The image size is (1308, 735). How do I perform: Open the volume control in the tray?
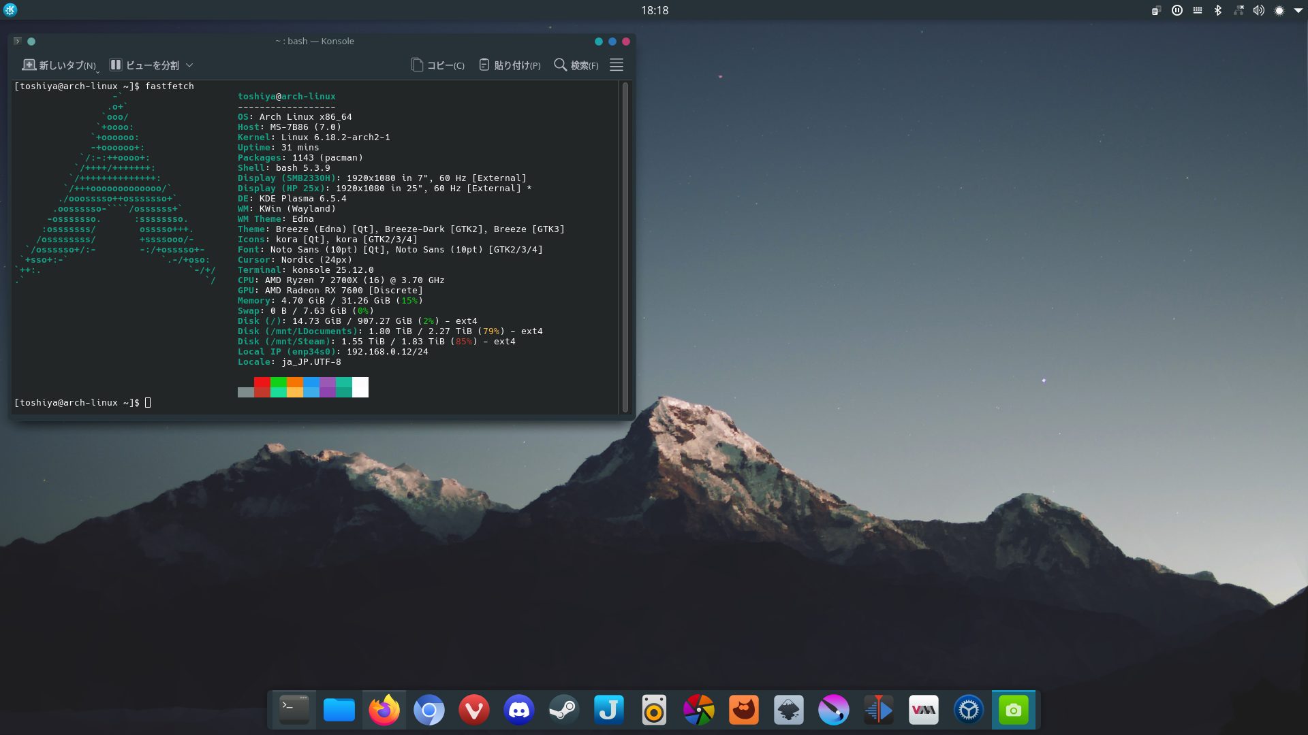point(1259,10)
